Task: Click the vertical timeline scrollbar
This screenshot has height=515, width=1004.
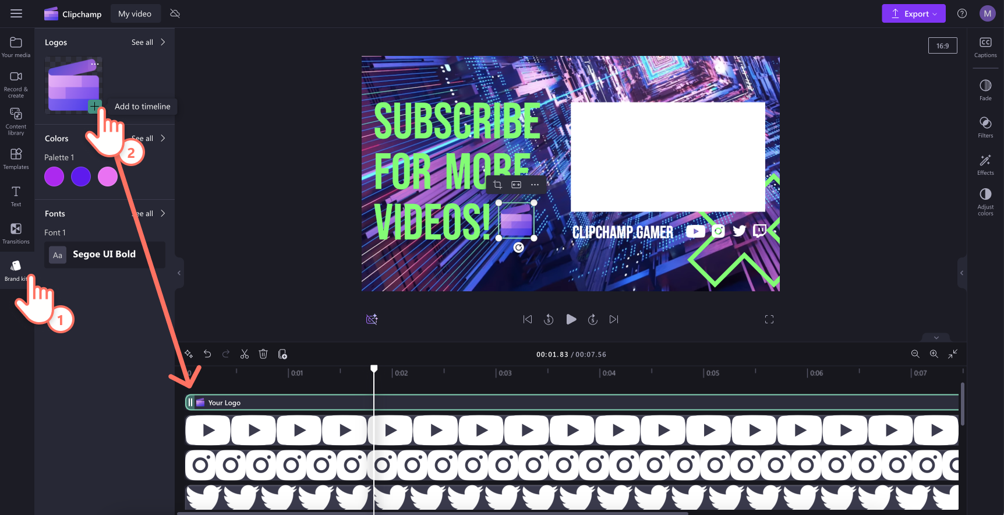Action: (962, 404)
